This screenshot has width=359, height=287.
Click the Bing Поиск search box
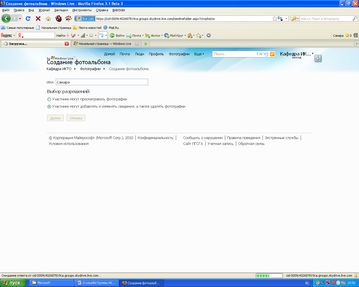[x=234, y=54]
